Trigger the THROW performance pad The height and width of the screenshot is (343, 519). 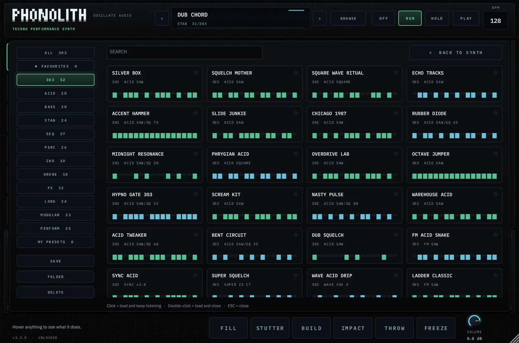point(394,328)
